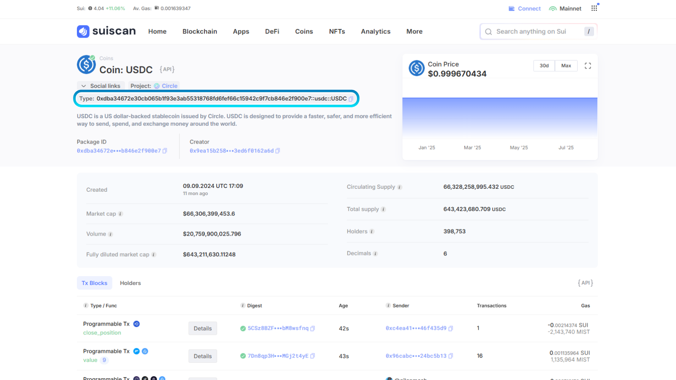The height and width of the screenshot is (380, 676).
Task: Click the search magnifier icon
Action: click(x=488, y=32)
